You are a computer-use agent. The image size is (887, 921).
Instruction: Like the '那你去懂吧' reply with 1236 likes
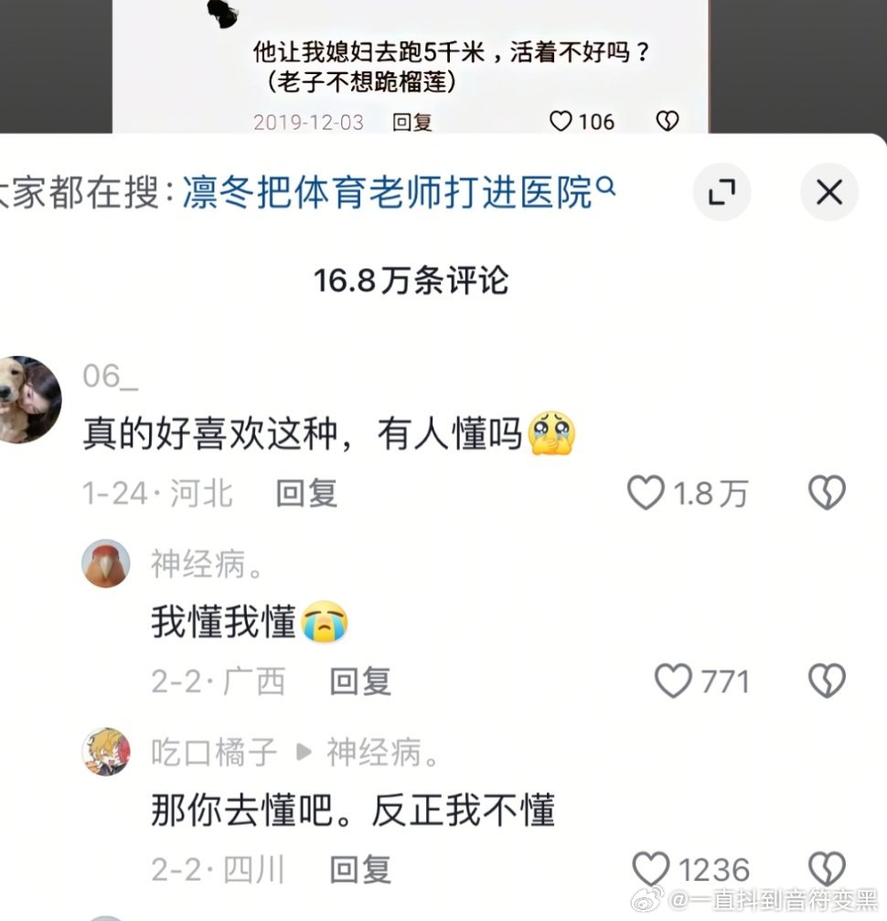pyautogui.click(x=650, y=869)
